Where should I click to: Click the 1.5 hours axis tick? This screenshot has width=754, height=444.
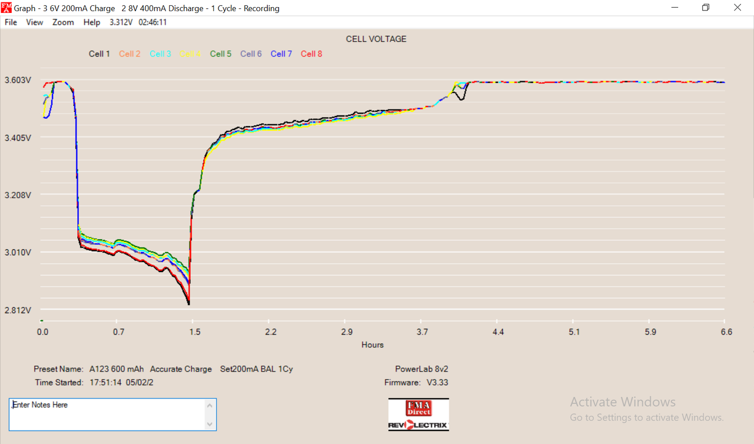pos(194,332)
